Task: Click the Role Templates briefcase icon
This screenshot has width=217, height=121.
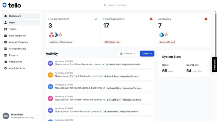Action: pyautogui.click(x=6, y=36)
